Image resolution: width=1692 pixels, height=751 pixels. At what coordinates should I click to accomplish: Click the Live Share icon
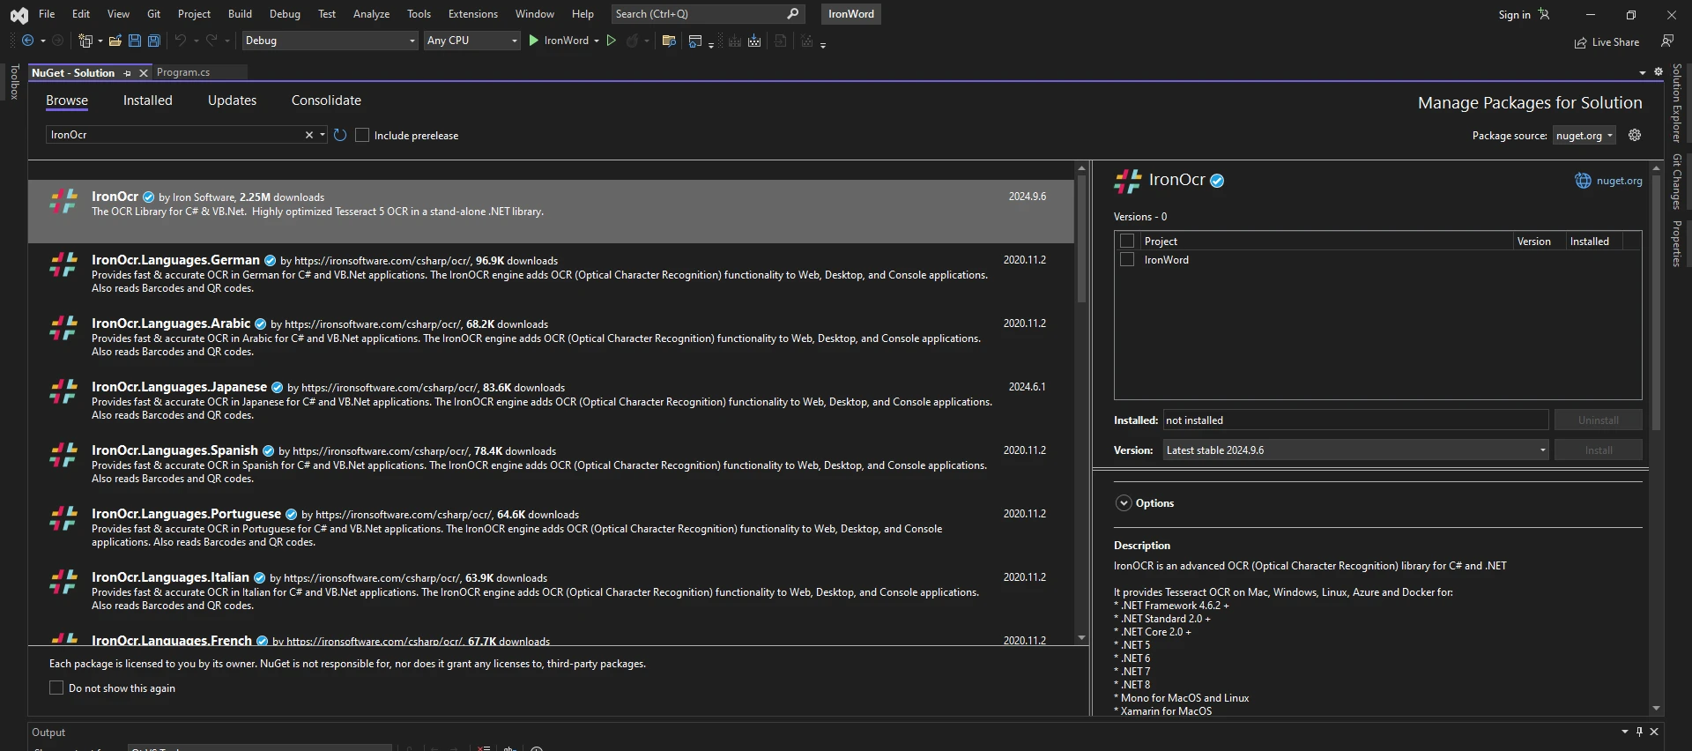[1580, 42]
